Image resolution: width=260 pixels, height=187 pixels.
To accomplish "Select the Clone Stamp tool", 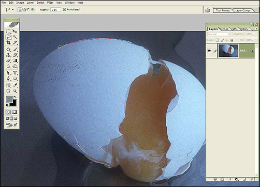I will [x=8, y=55].
